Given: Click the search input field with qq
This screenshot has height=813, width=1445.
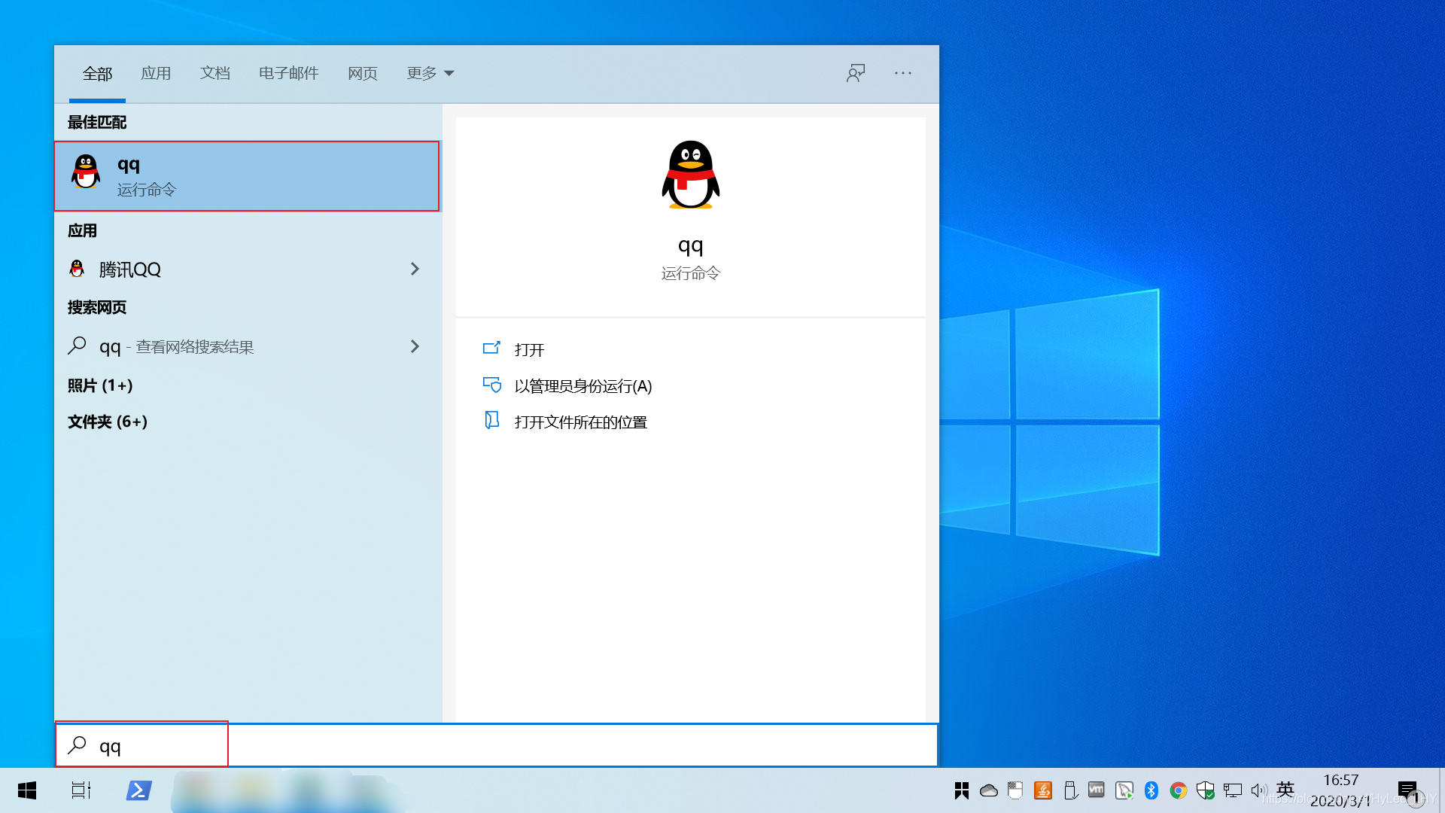Looking at the screenshot, I should (497, 745).
